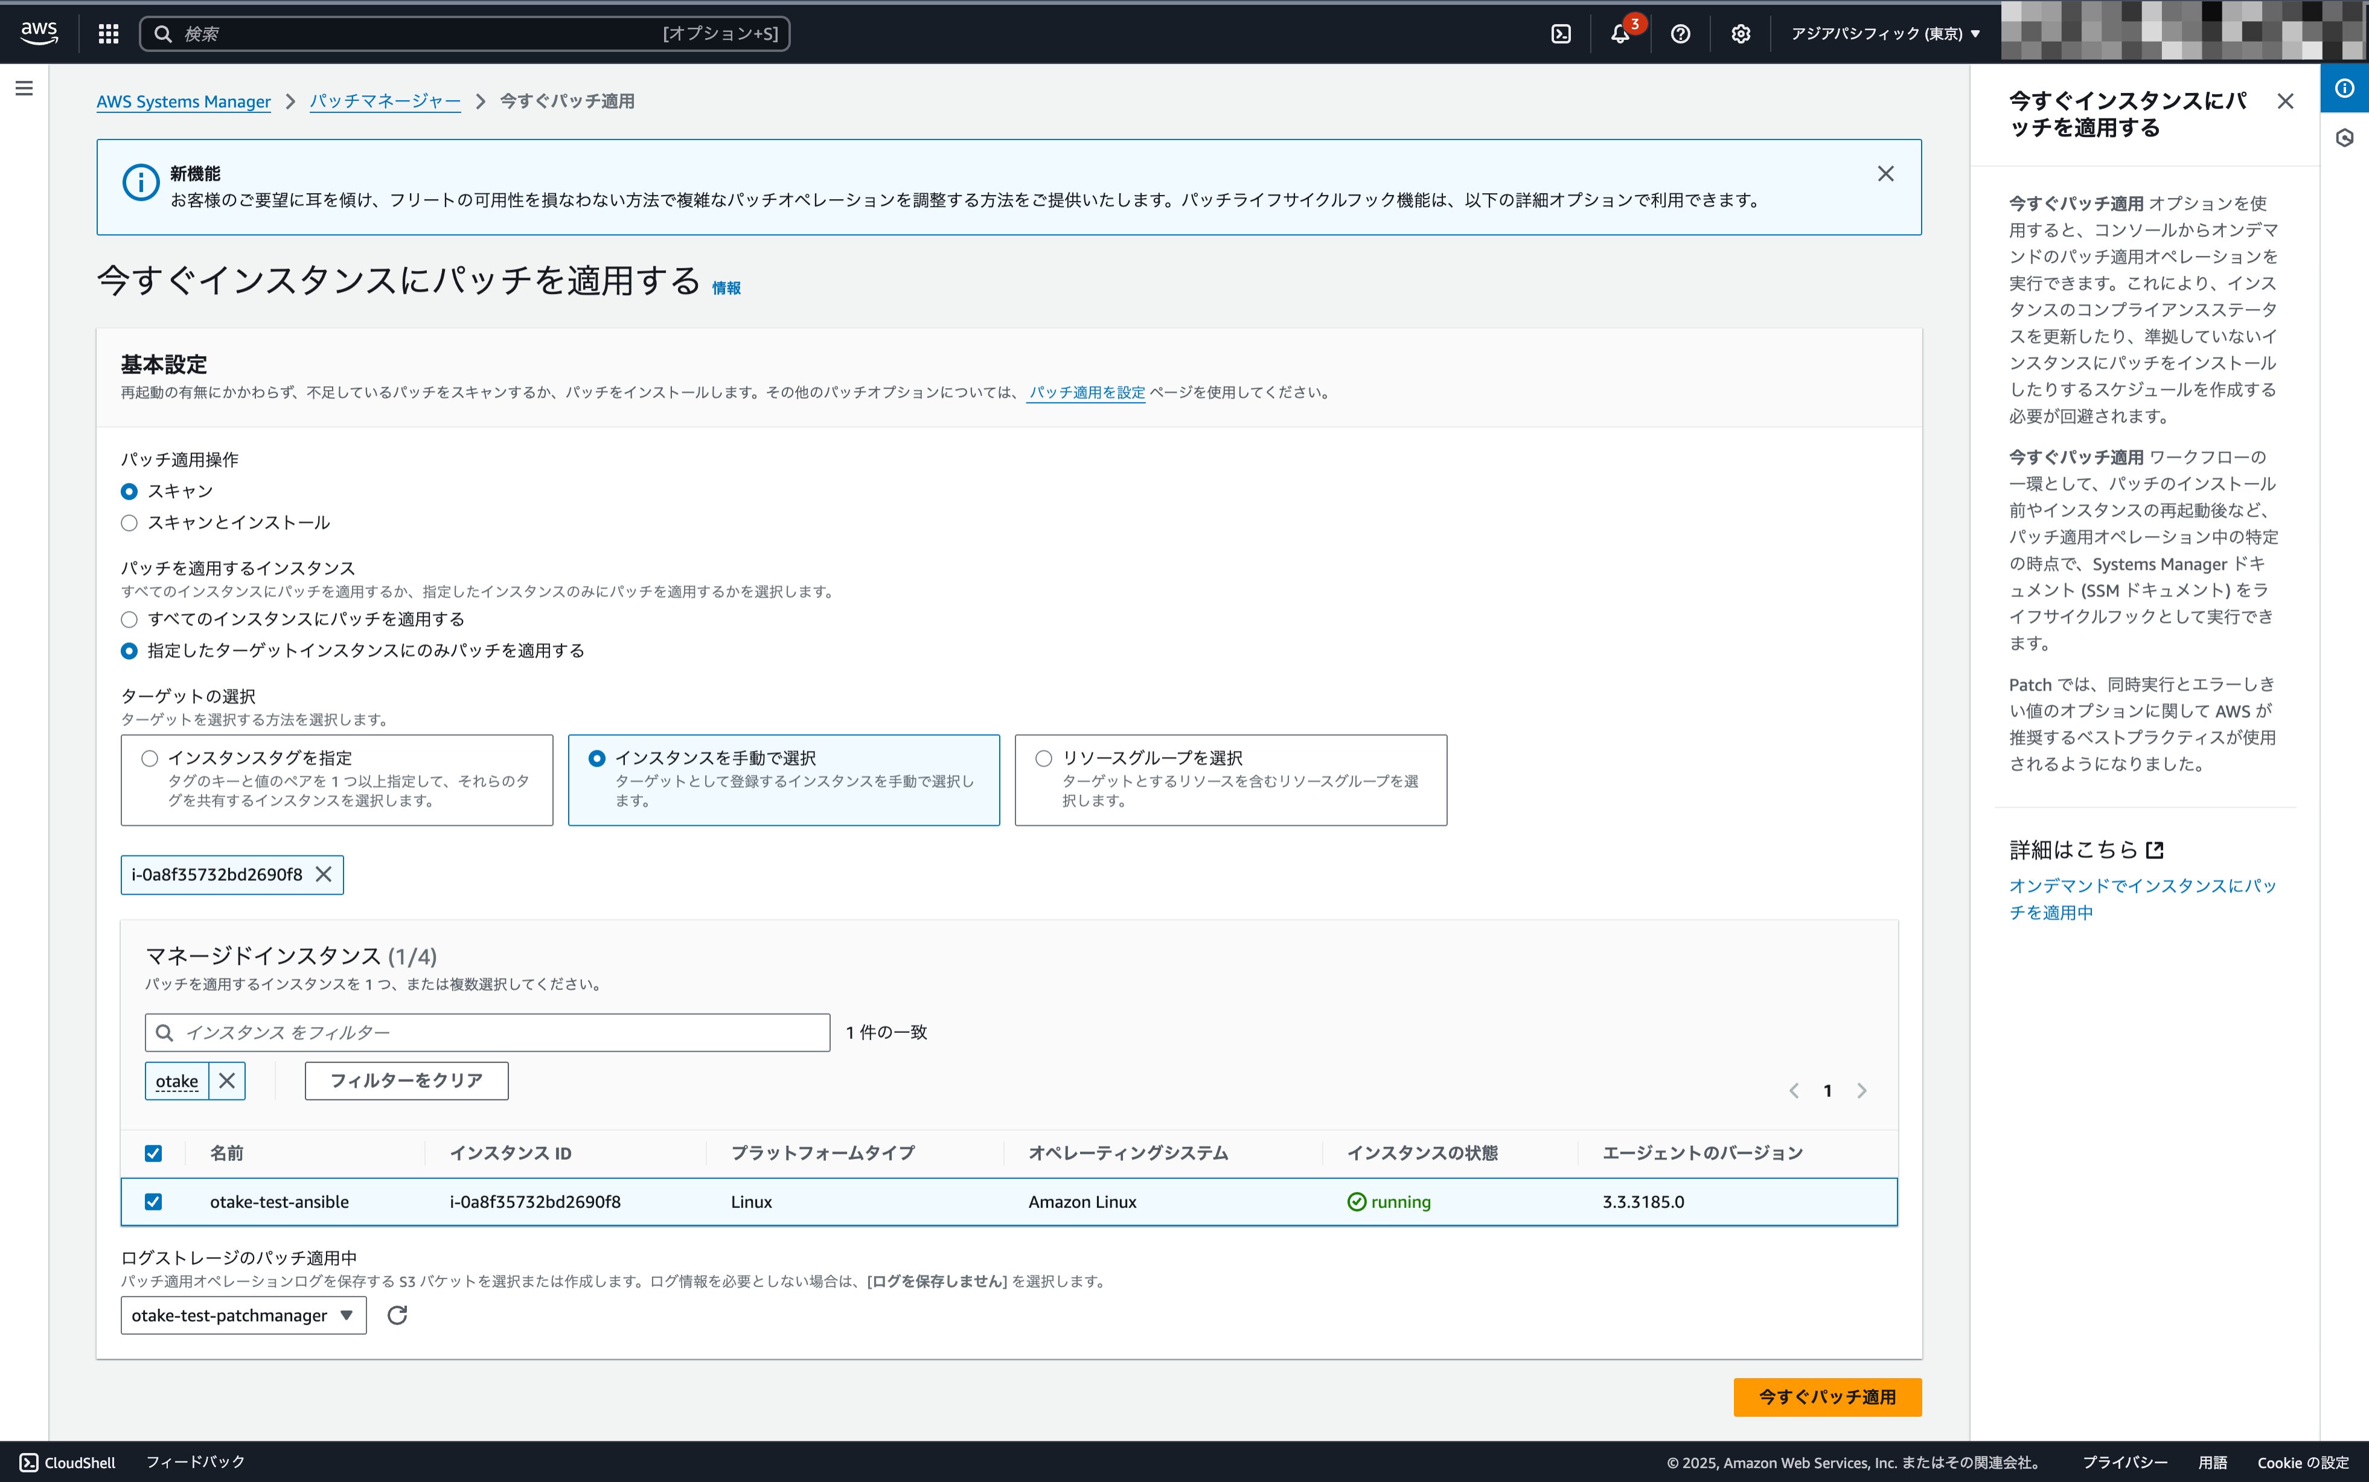Dismiss the 新機能 info banner
Image resolution: width=2369 pixels, height=1482 pixels.
(1885, 173)
